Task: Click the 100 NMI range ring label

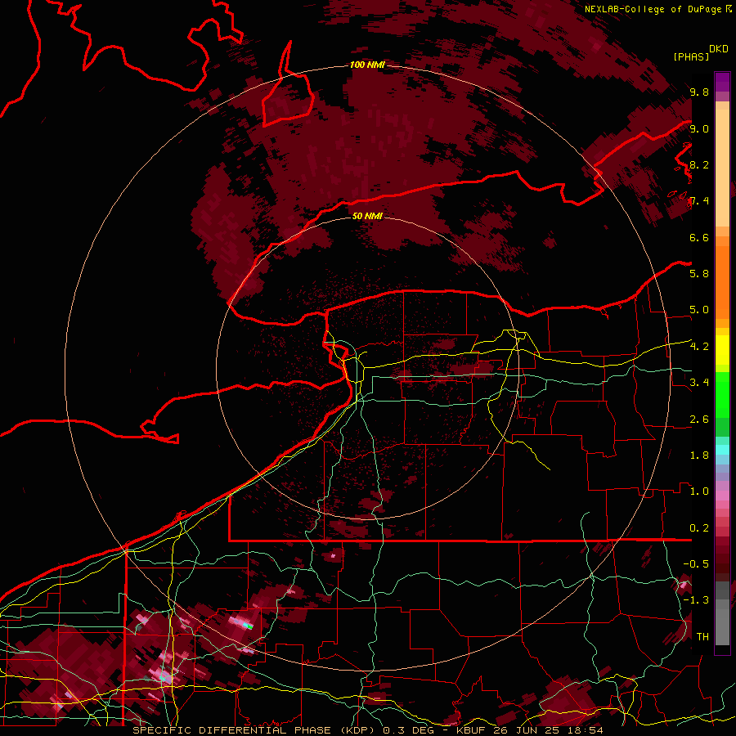Action: tap(367, 65)
